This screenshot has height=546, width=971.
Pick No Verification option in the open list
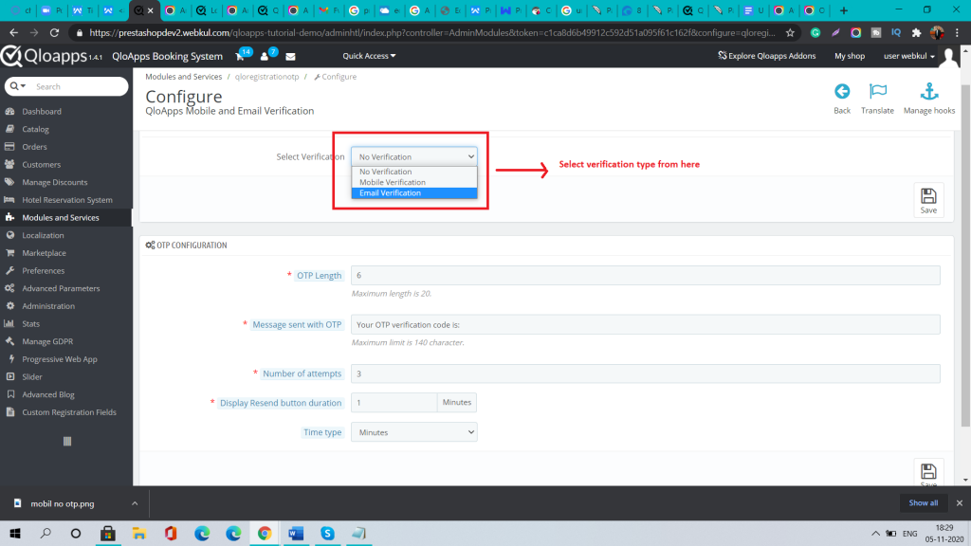[414, 173]
